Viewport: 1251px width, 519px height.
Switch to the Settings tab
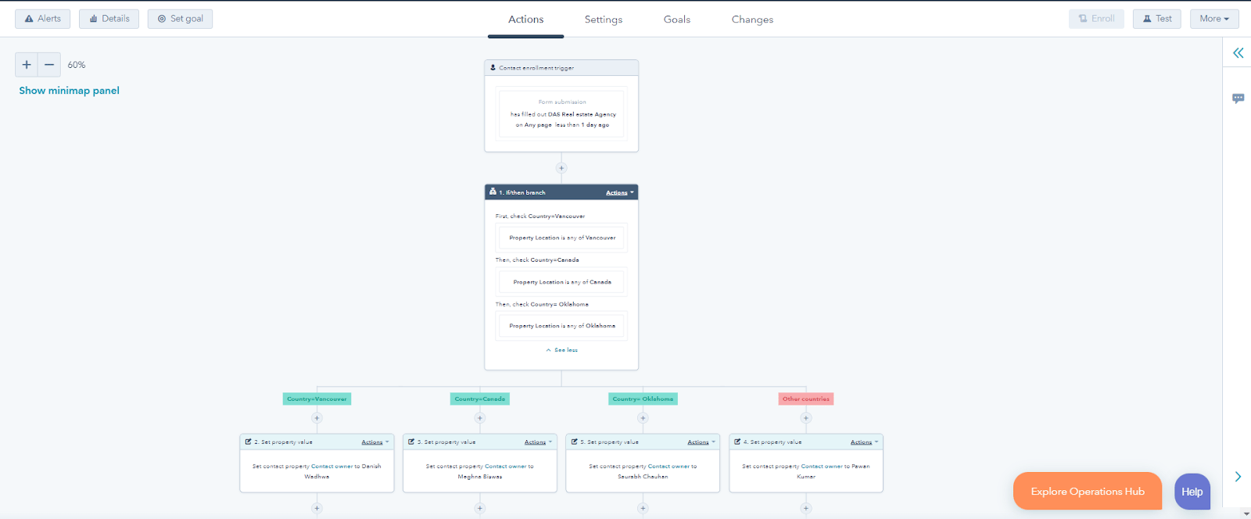(x=603, y=20)
